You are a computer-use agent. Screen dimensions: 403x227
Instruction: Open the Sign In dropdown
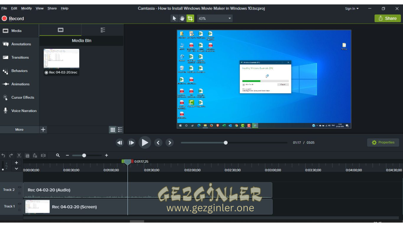coord(352,9)
